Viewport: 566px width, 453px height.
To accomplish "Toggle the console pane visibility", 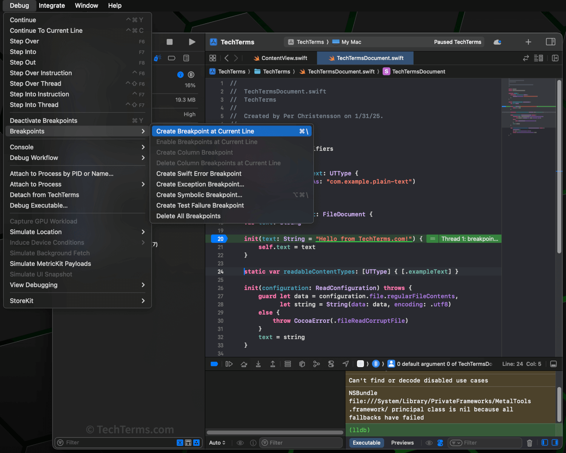I will click(555, 442).
